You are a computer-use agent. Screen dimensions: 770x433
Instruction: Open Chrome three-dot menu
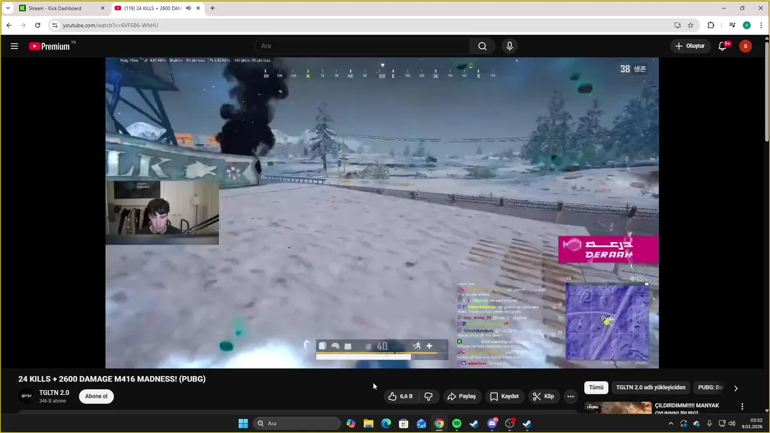click(761, 25)
